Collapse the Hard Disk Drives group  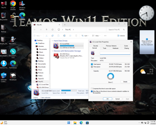coord(53,41)
